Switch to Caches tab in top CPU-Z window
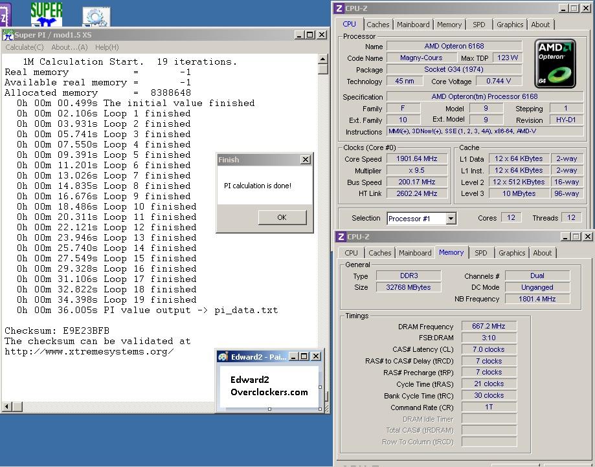The height and width of the screenshot is (467, 595). click(x=378, y=25)
